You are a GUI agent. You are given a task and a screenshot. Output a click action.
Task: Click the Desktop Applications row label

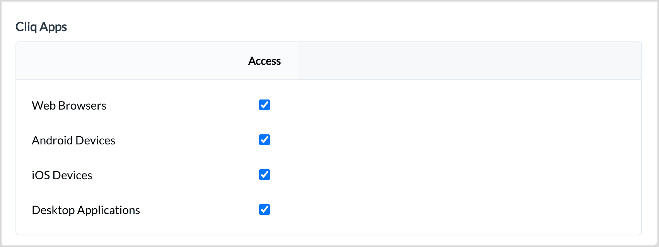pos(86,210)
